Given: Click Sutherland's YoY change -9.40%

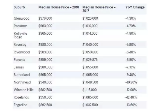Looking at the screenshot, I should coord(130,75).
